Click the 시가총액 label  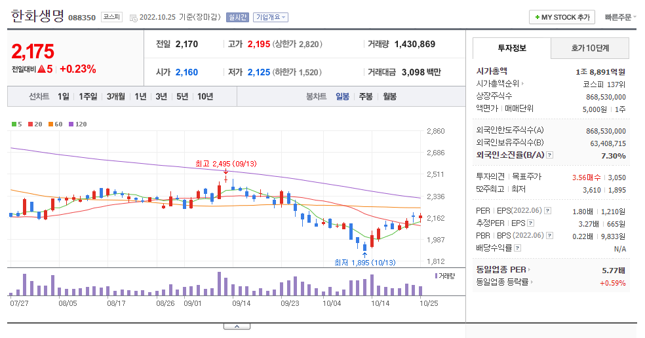point(492,71)
